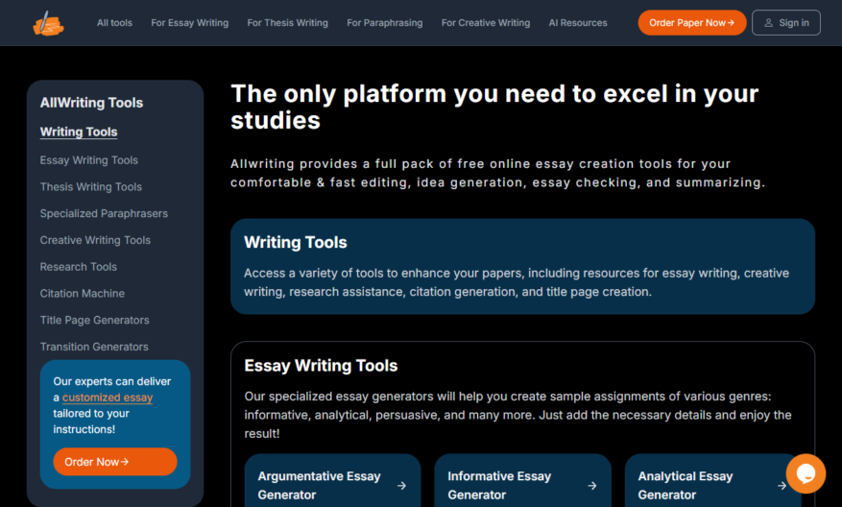Open Informative Essay Generator card
This screenshot has width=842, height=507.
coord(522,481)
